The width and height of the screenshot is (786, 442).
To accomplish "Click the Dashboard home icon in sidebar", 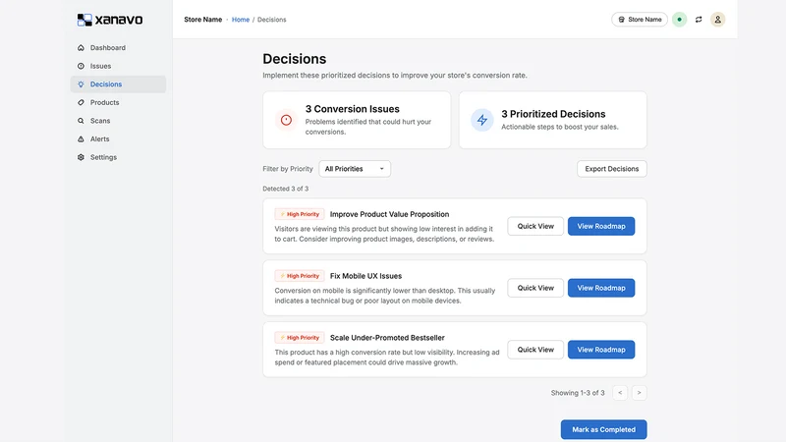I will click(81, 47).
